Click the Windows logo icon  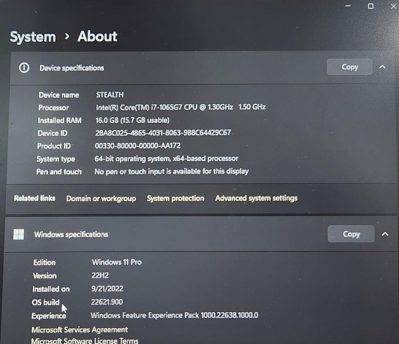coord(18,234)
